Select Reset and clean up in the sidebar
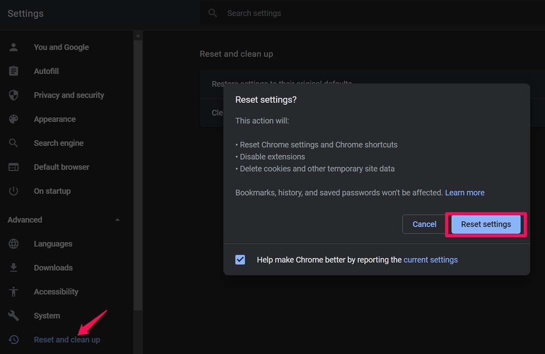This screenshot has height=354, width=545. (67, 340)
